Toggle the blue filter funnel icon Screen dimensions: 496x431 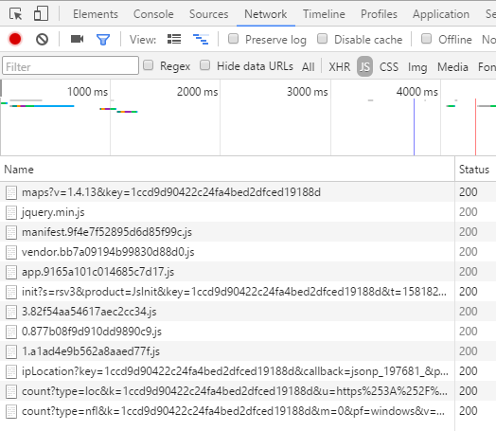[x=103, y=39]
